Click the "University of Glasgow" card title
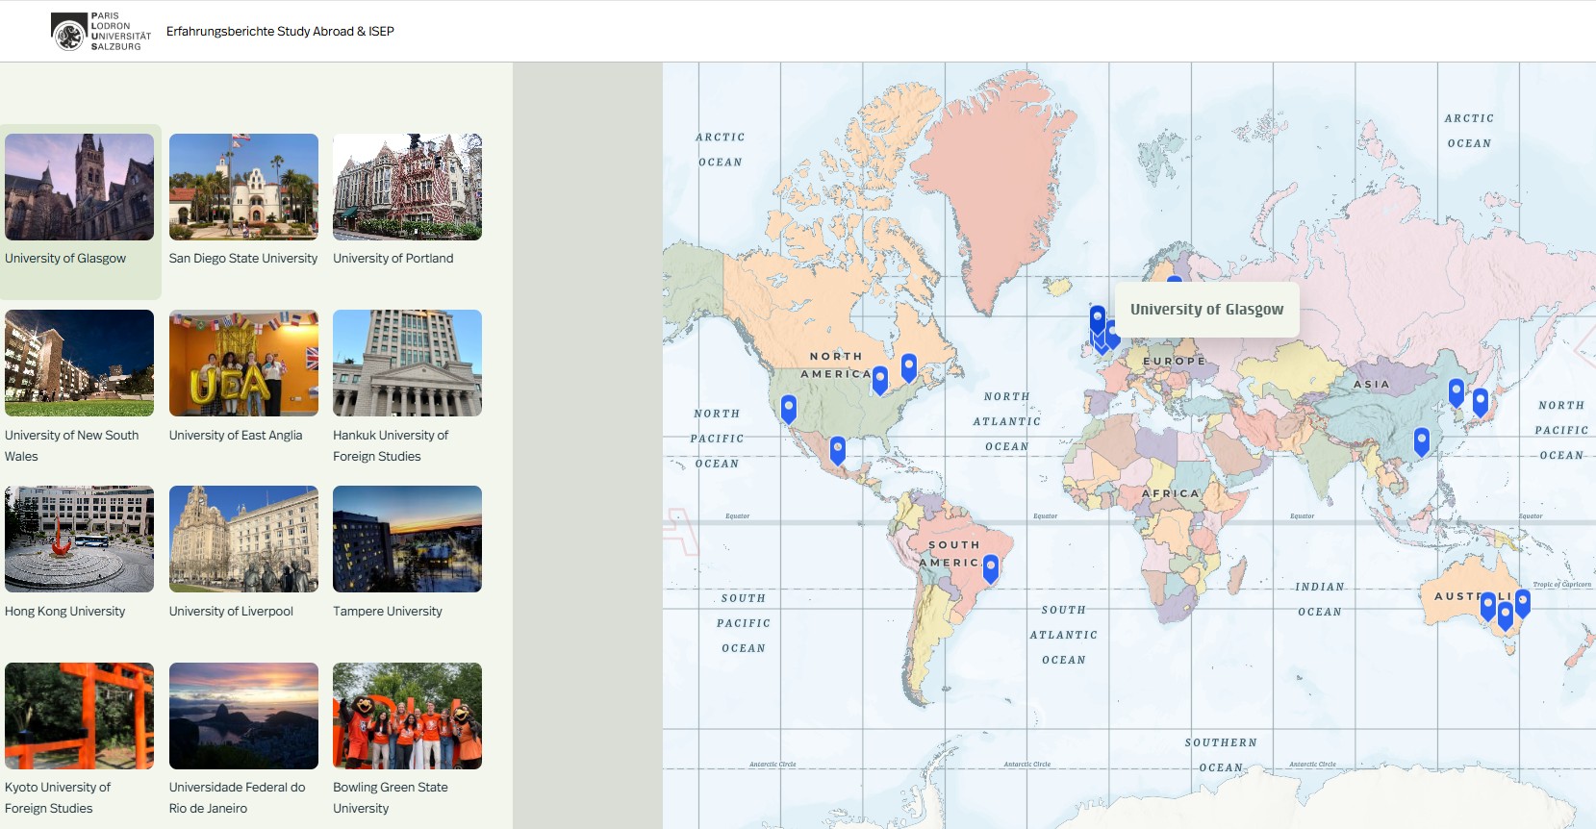 coord(65,259)
